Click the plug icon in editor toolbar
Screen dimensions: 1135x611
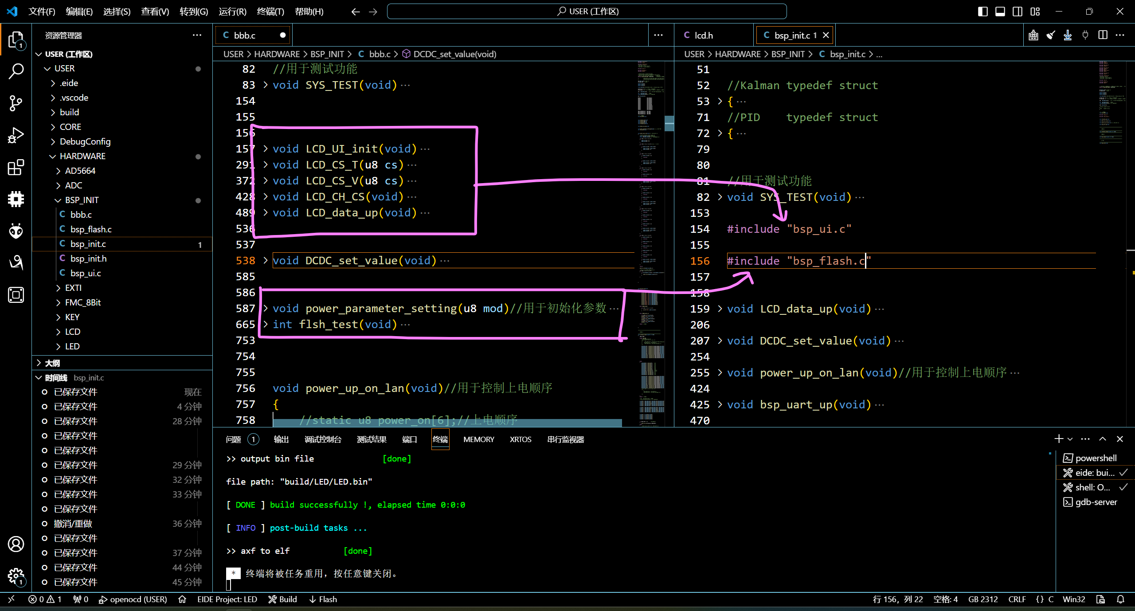coord(1085,35)
